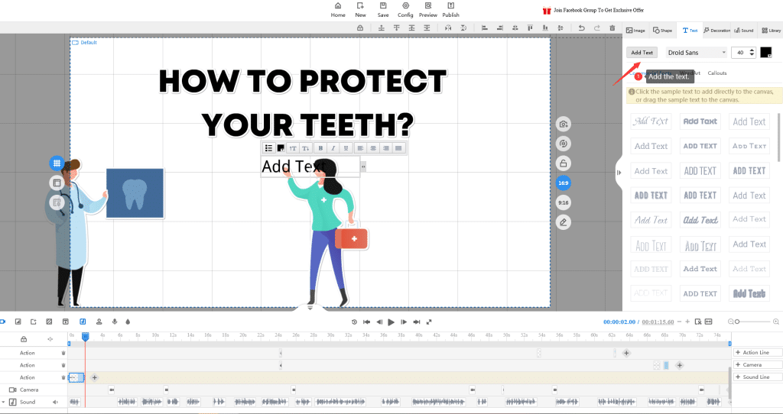Image resolution: width=783 pixels, height=414 pixels.
Task: Collapse the right side panel arrow
Action: (618, 173)
